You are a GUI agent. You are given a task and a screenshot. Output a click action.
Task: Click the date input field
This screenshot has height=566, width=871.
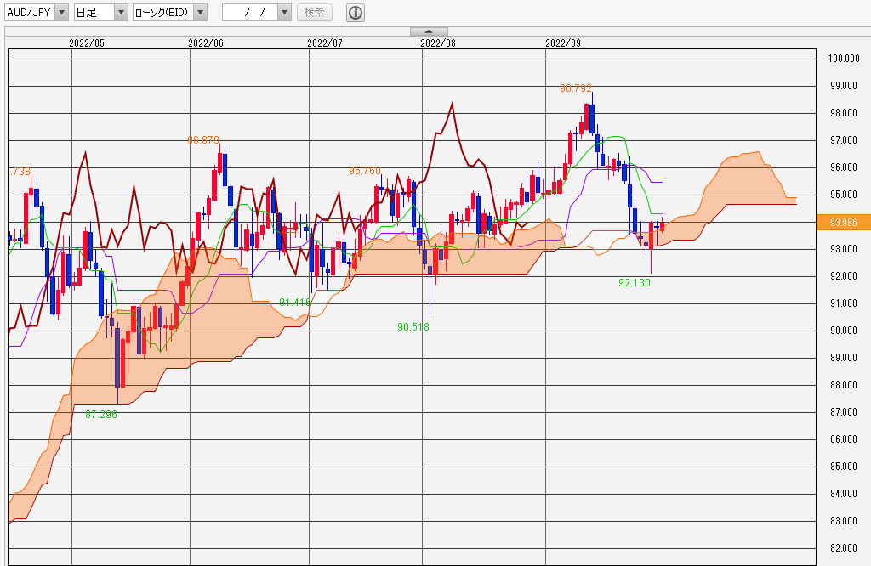click(250, 12)
